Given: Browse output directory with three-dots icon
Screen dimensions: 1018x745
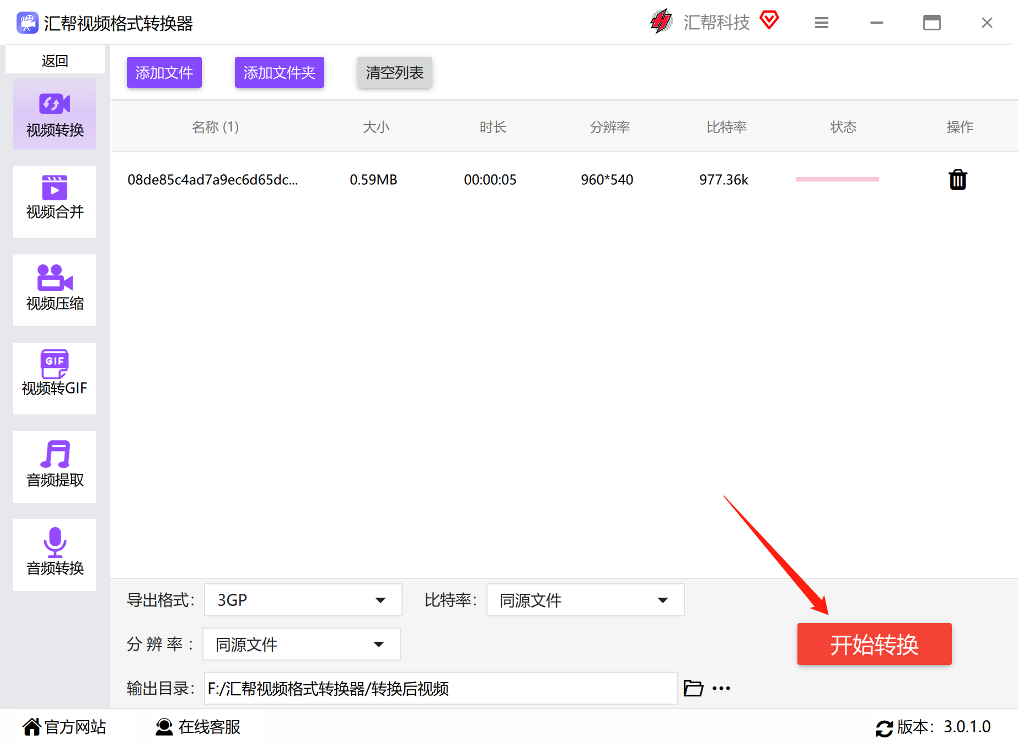Looking at the screenshot, I should pos(721,688).
